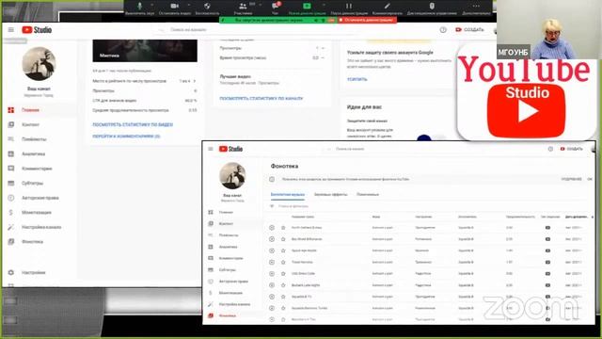The width and height of the screenshot is (602, 339).
Task: Click ПОДРОБНЕЕ in the Фонотека terms notice
Action: coord(571,179)
